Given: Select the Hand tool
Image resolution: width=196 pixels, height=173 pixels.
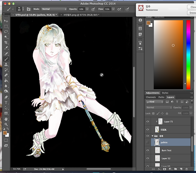Looking at the screenshot, I should (x=6, y=119).
